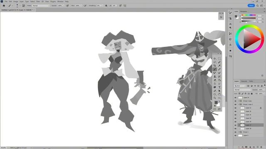Select the Clone Stamp tool
Screen dimensions: 266x149
point(214,77)
